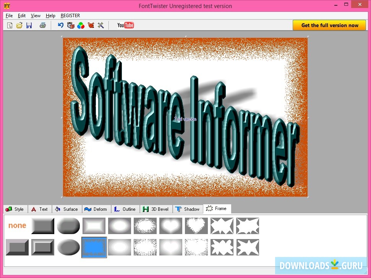
Task: Click the red fox icon in the toolbar
Action: 91,25
